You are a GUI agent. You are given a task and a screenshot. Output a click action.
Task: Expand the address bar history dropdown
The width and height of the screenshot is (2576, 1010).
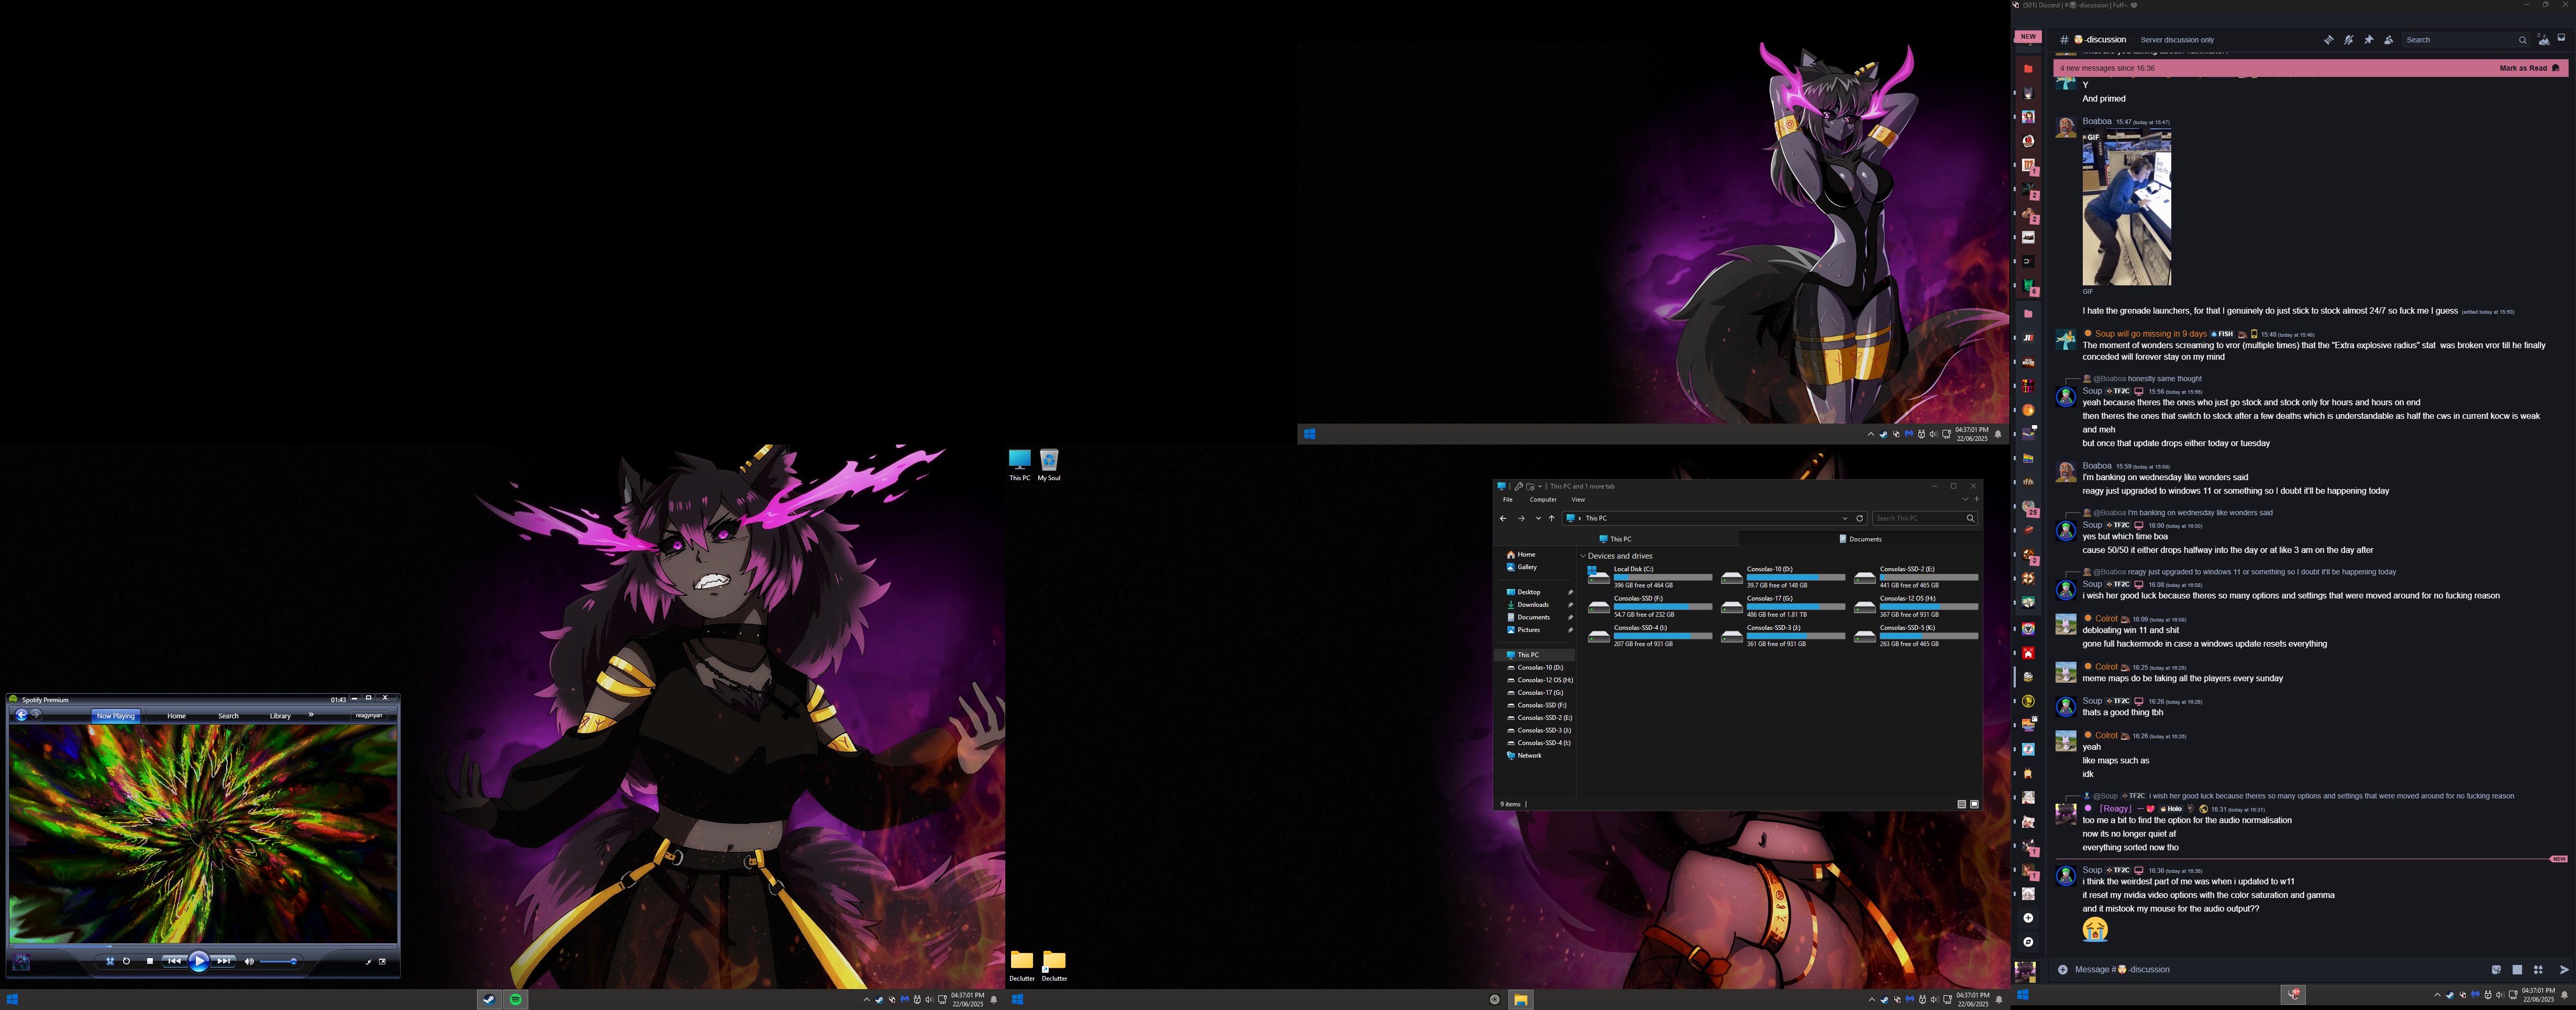pyautogui.click(x=1845, y=519)
